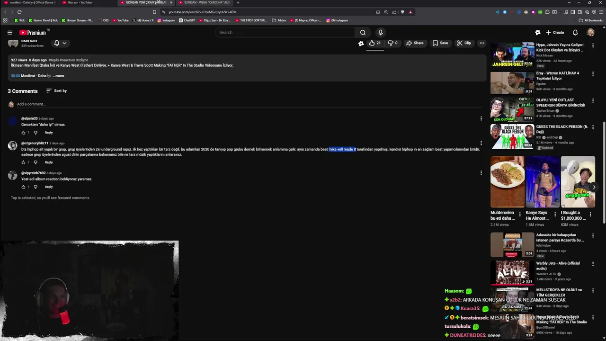Open ChatGPT bookmark

(x=187, y=20)
